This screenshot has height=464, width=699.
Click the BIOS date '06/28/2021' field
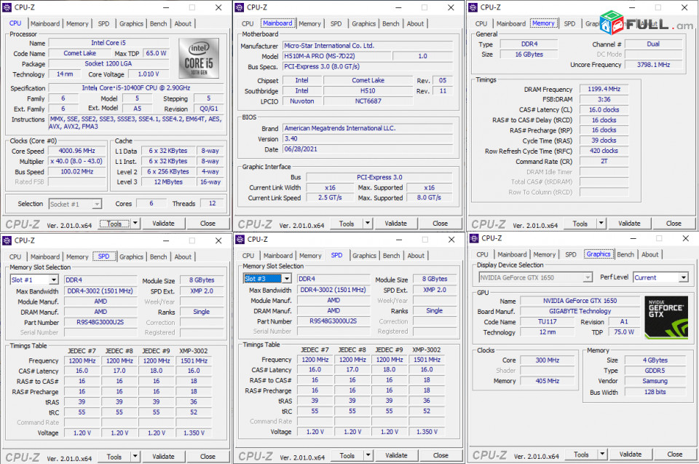click(367, 149)
